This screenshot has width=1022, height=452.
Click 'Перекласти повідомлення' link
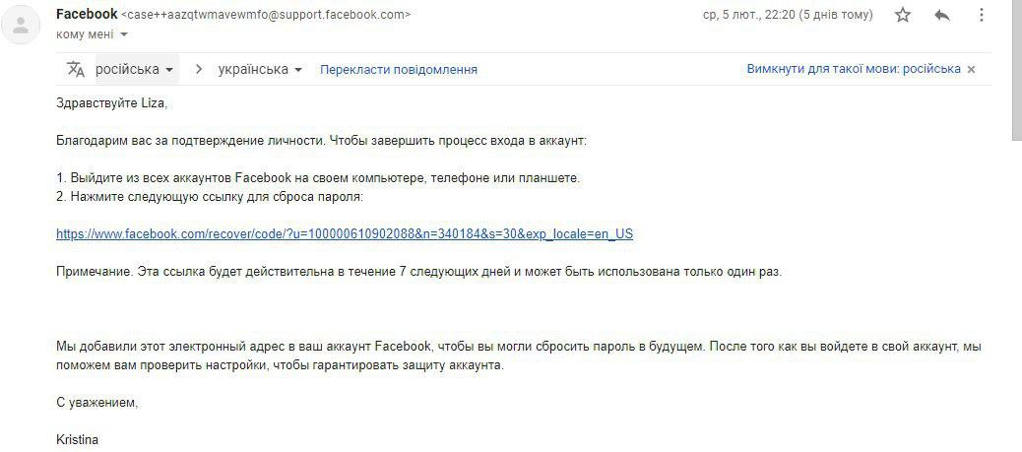click(x=398, y=69)
